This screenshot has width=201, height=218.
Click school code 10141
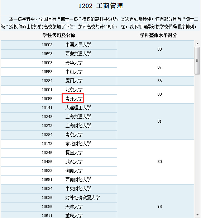[x=47, y=108]
